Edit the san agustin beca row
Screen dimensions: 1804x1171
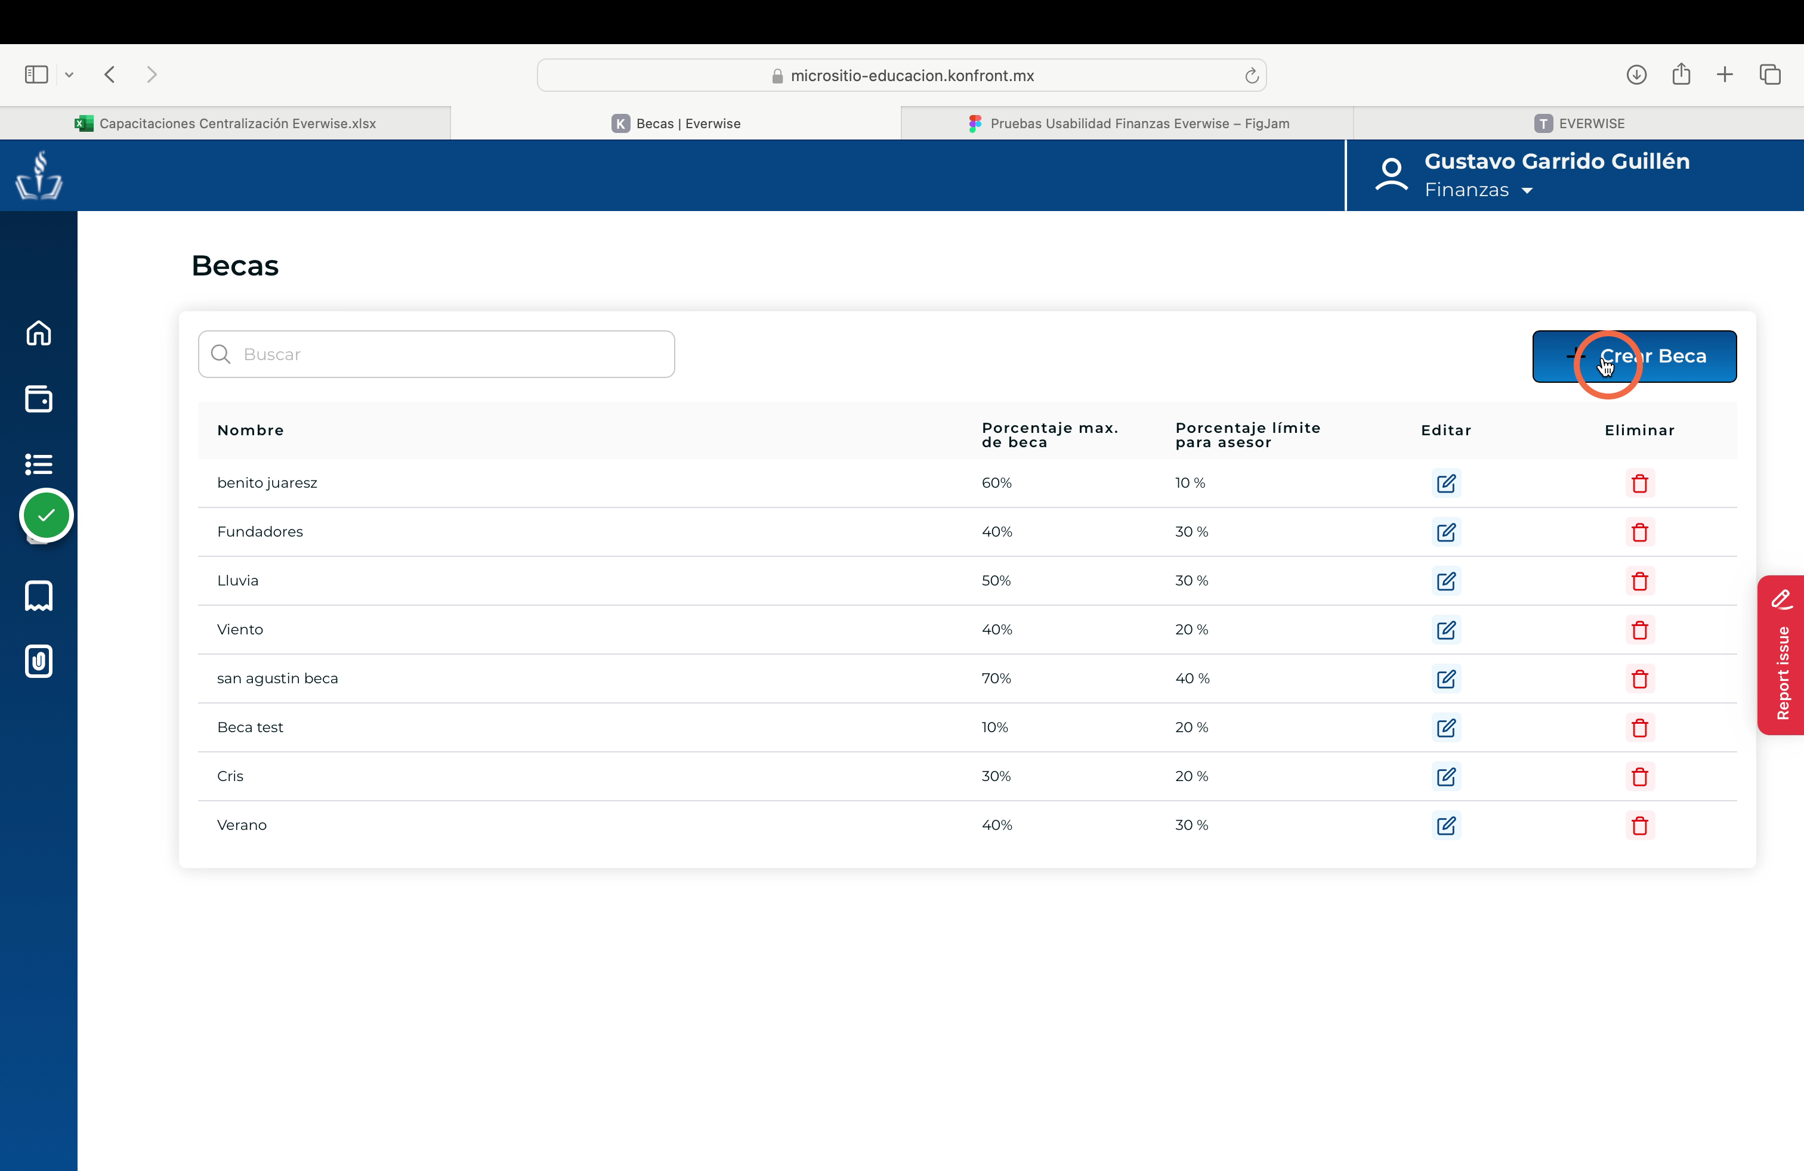tap(1445, 679)
